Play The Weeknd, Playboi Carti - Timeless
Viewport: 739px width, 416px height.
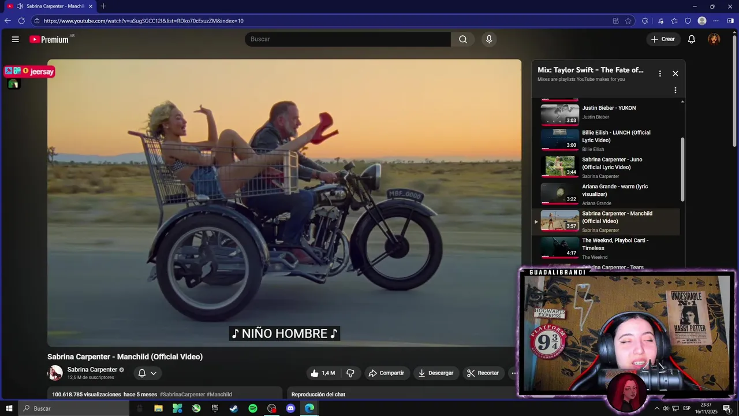(606, 248)
